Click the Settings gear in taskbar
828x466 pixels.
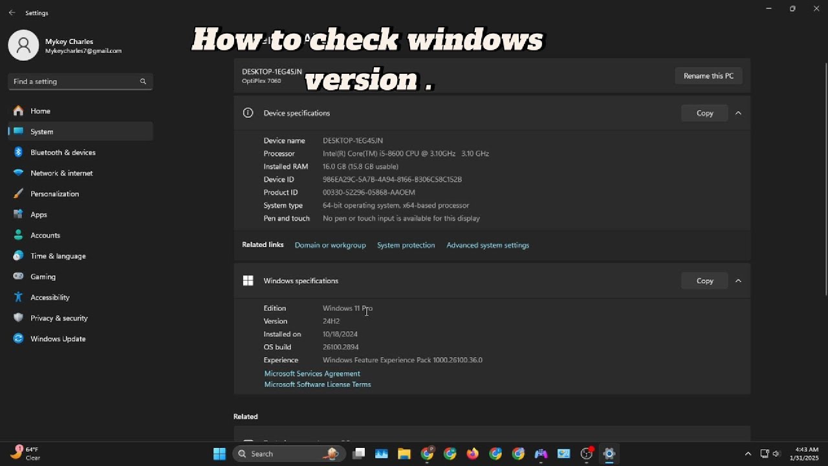[609, 454]
